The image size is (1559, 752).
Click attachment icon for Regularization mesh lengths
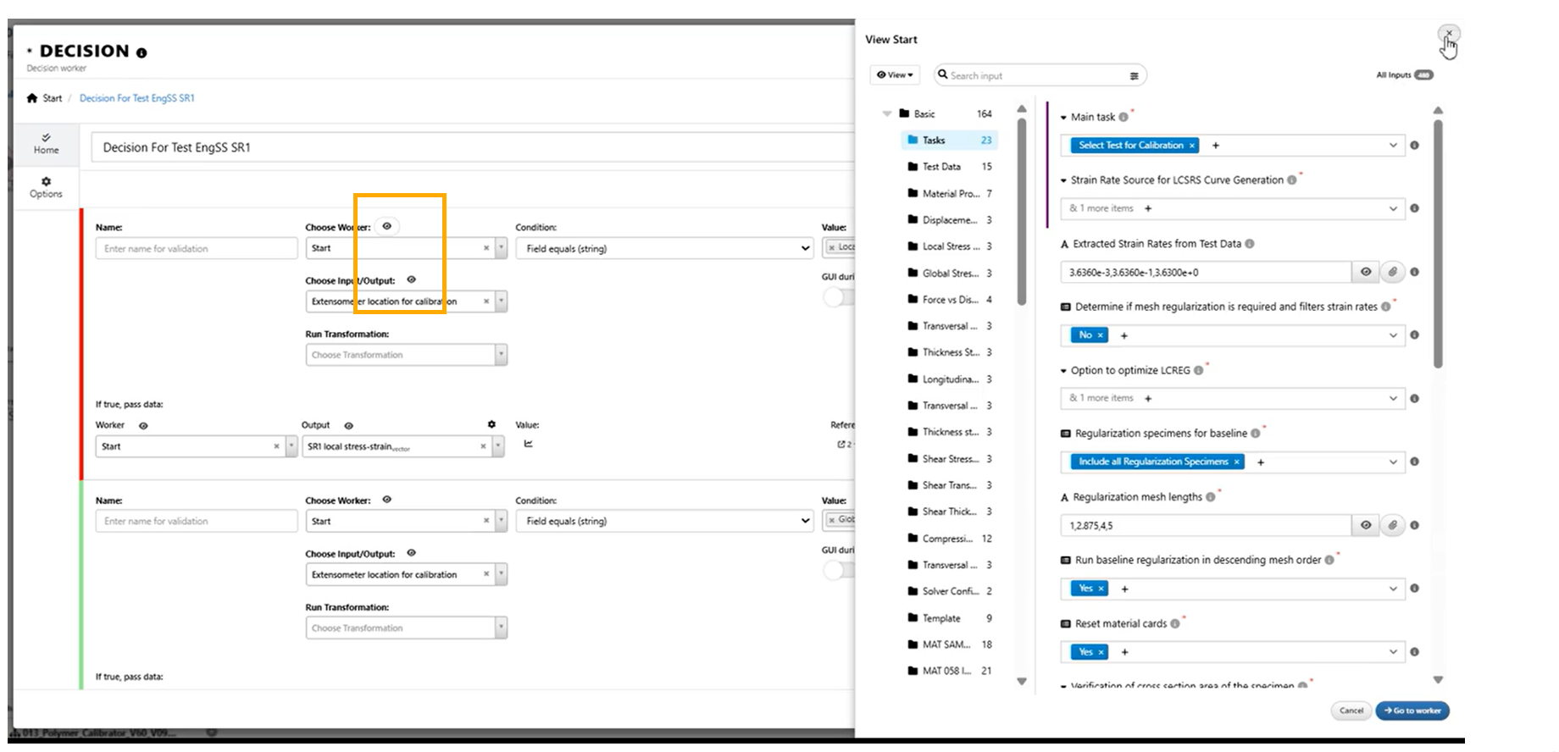pos(1392,525)
